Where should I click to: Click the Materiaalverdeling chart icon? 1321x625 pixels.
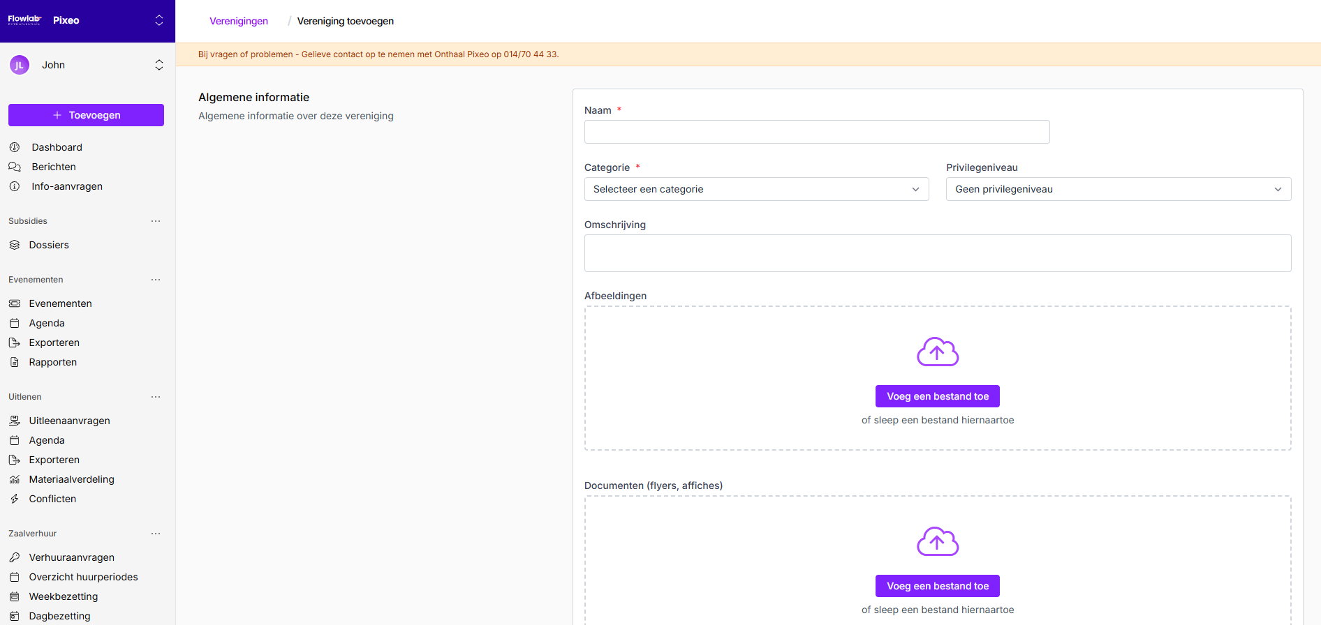(15, 479)
